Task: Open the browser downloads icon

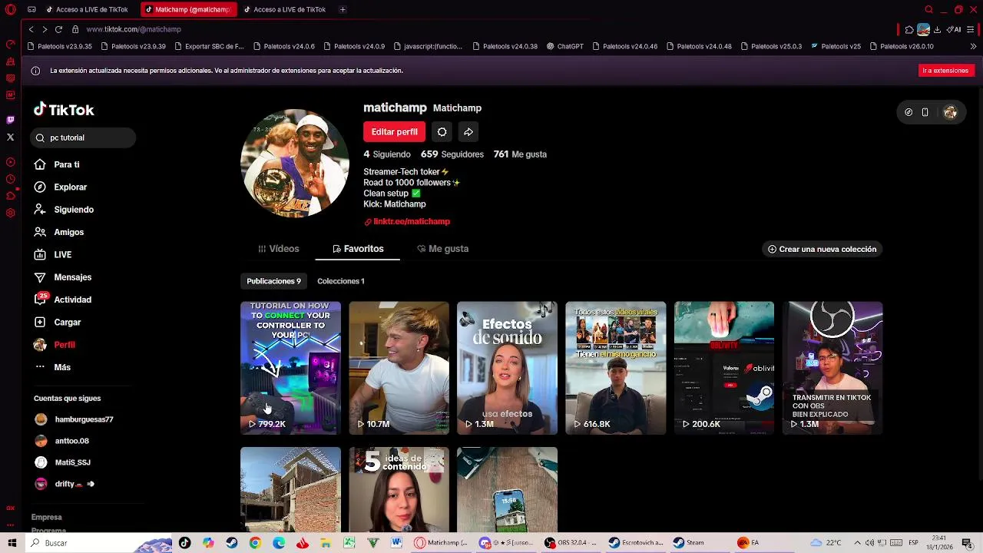Action: tap(937, 29)
